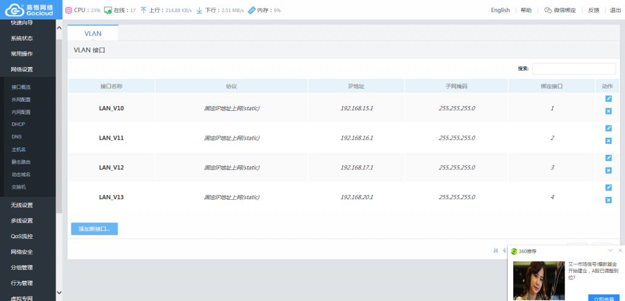The image size is (625, 301).
Task: Click the download arrow icon
Action: pos(200,10)
